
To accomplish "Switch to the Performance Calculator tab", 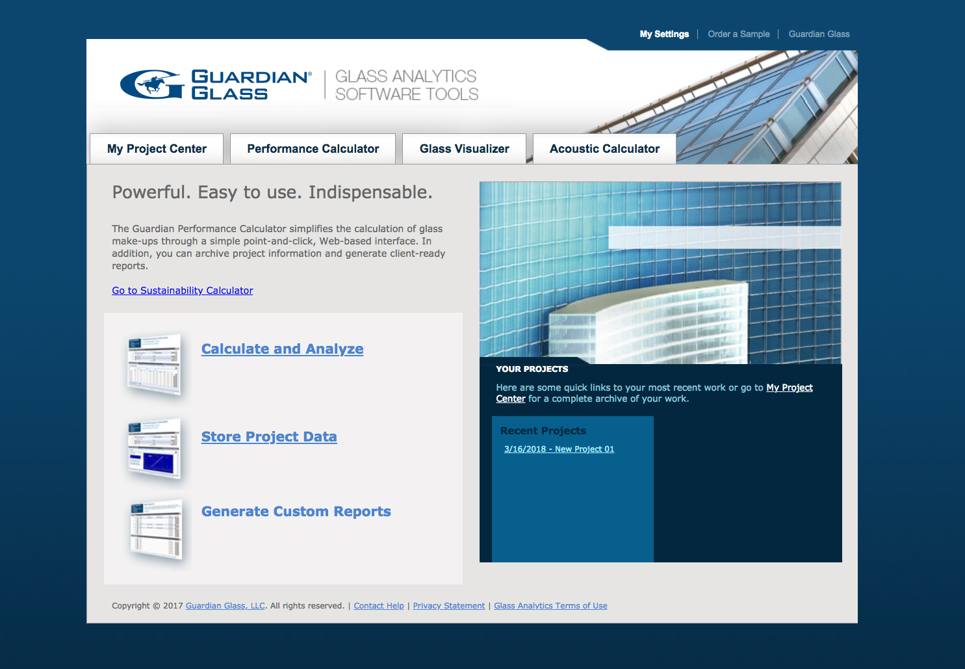I will (x=313, y=149).
